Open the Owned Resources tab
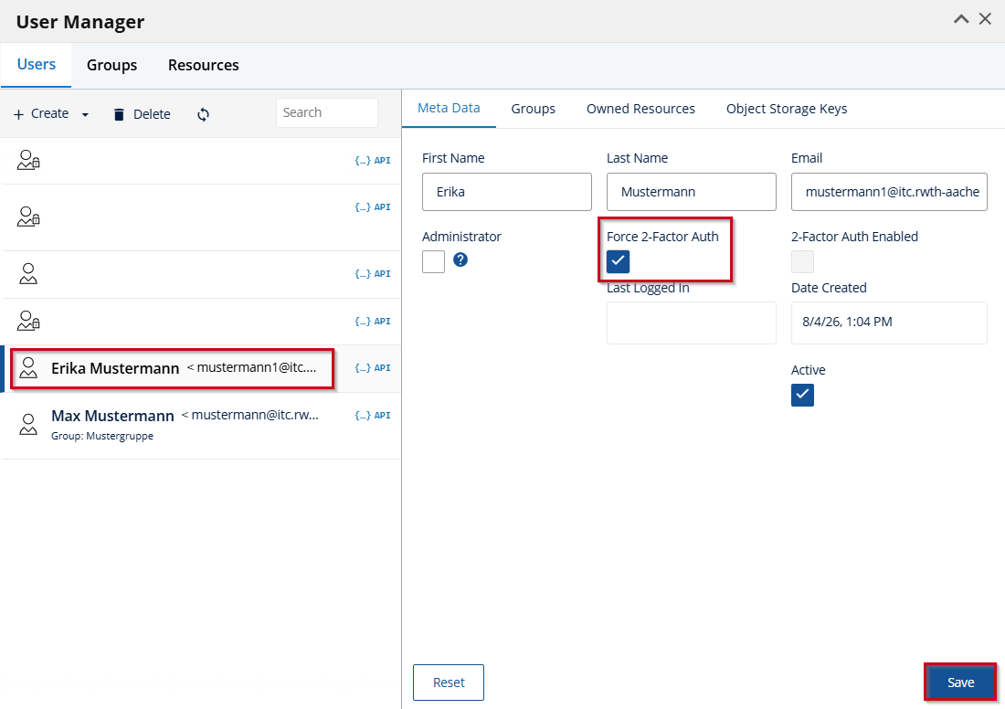This screenshot has height=709, width=1005. coord(640,109)
